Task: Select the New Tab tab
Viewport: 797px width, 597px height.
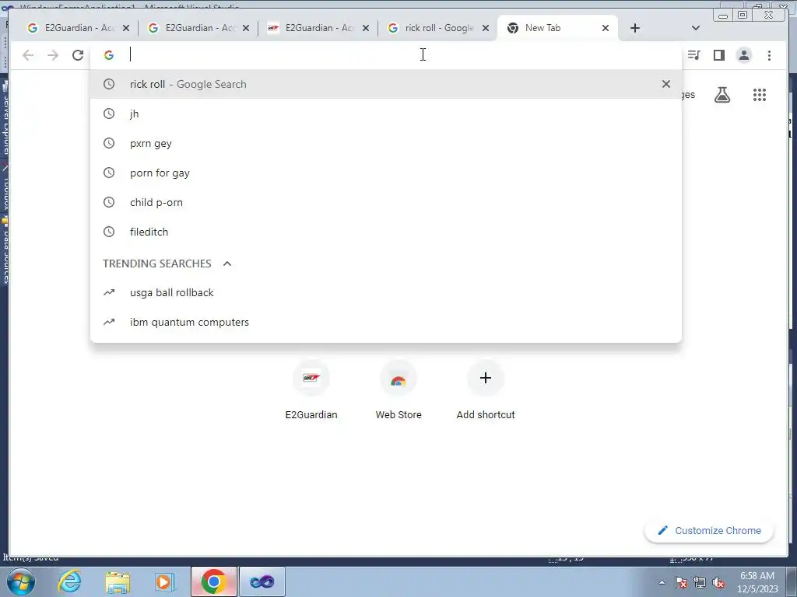Action: click(557, 28)
